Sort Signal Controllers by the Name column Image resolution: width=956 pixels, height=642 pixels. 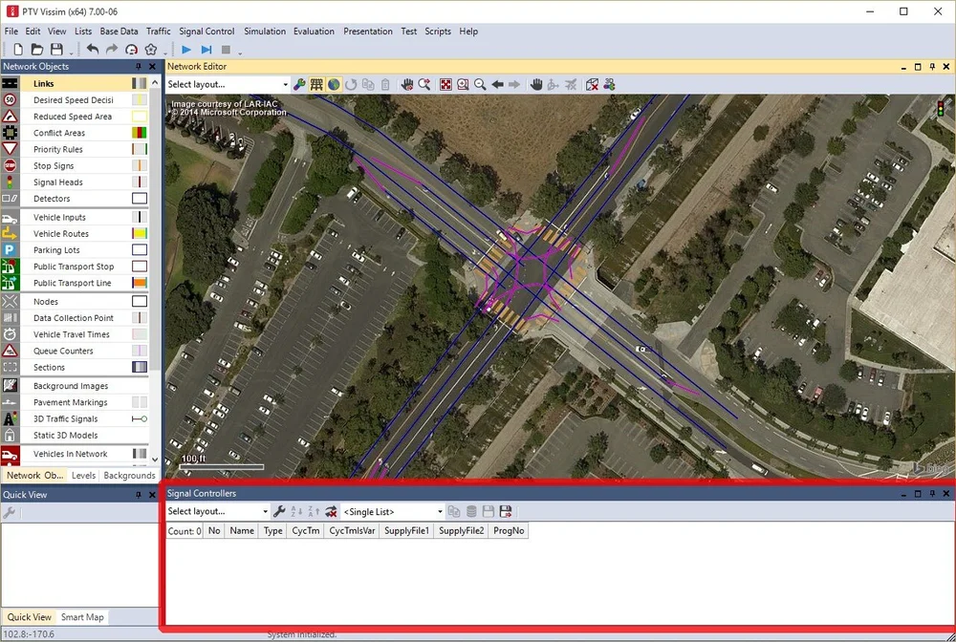pos(241,530)
